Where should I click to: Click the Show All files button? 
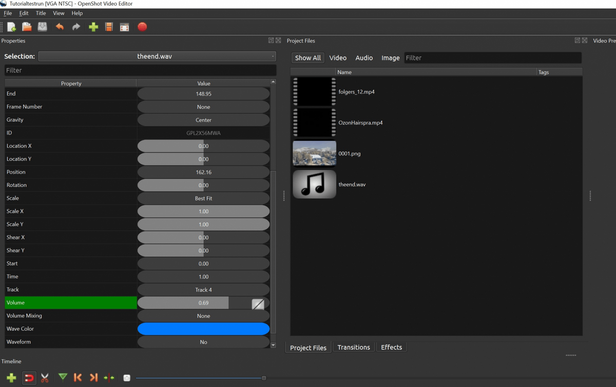click(x=307, y=57)
